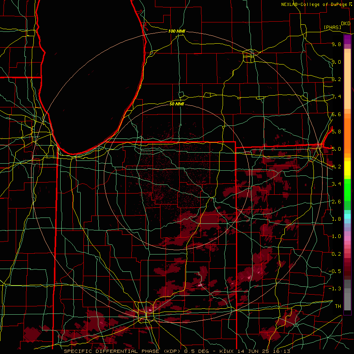Click the 2.6 value on the color scale
The height and width of the screenshot is (354, 354).
coord(336,201)
